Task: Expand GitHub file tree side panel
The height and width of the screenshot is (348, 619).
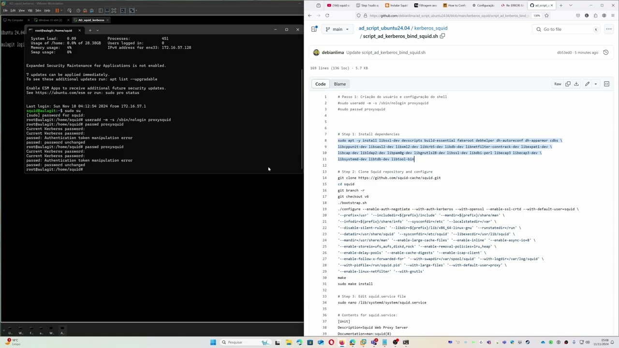Action: click(313, 29)
